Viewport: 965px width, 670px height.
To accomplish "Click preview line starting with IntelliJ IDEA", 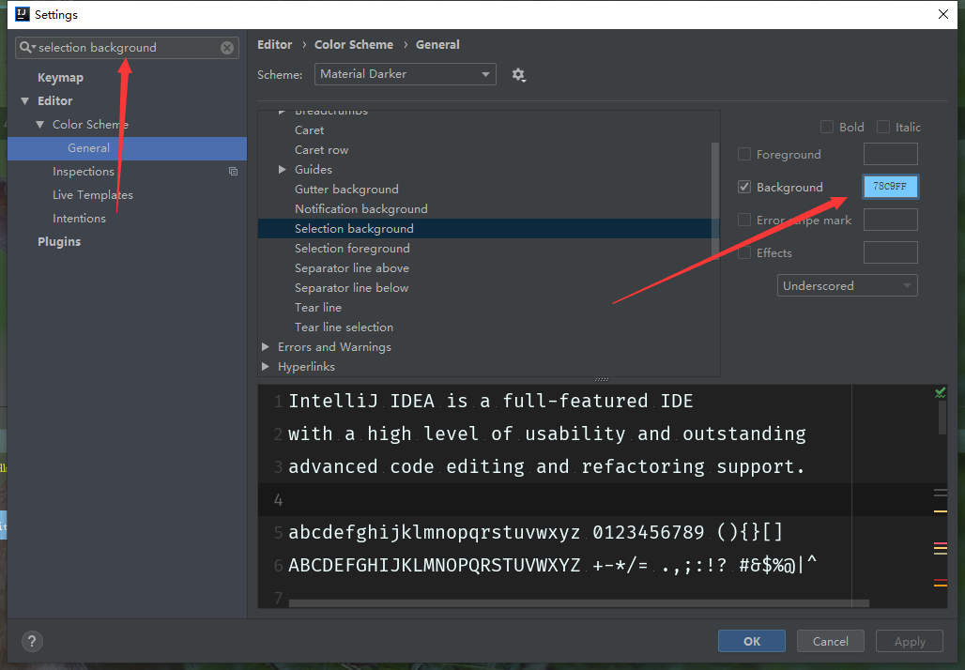I will pyautogui.click(x=491, y=401).
